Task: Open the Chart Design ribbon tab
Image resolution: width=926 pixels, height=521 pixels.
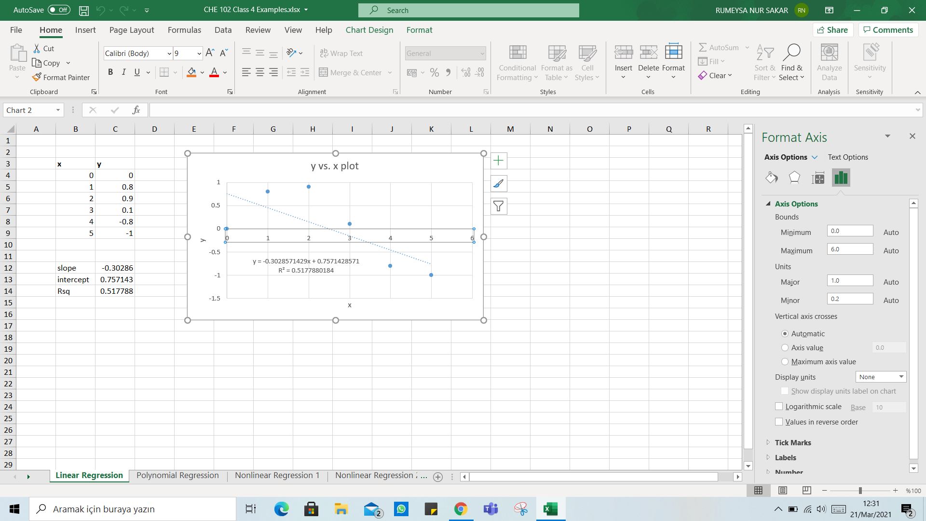Action: click(x=369, y=30)
